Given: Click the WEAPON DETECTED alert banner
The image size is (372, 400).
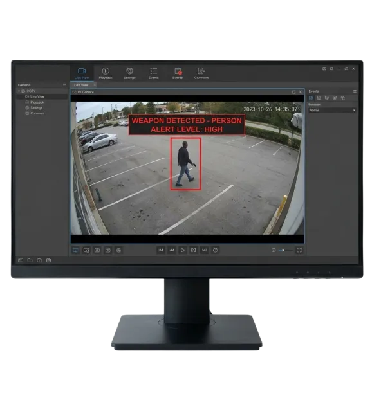Looking at the screenshot, I should (187, 125).
